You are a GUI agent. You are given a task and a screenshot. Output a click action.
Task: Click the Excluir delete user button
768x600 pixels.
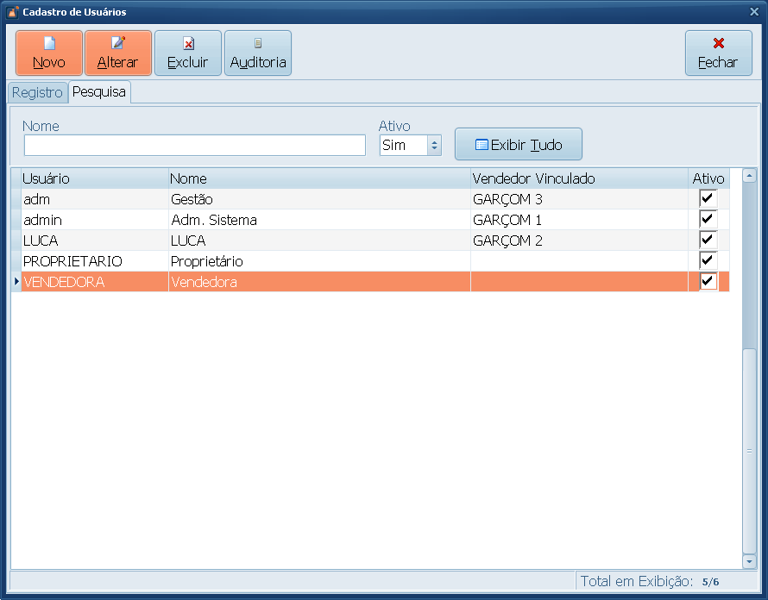pyautogui.click(x=188, y=53)
